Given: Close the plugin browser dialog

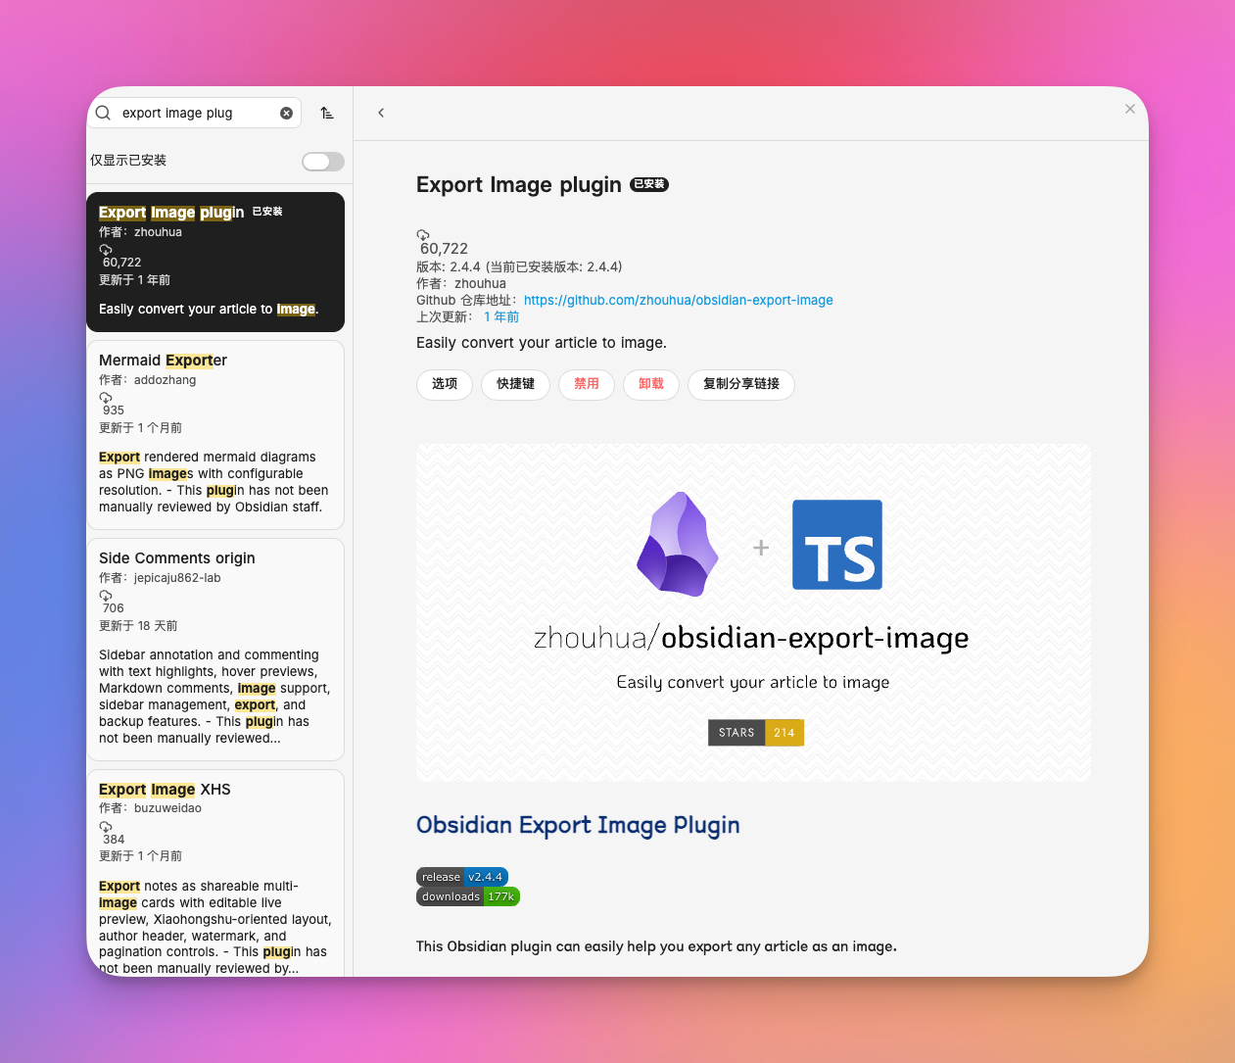Looking at the screenshot, I should [x=1130, y=109].
